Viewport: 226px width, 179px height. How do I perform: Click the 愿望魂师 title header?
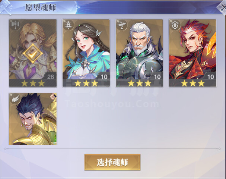(x=41, y=7)
